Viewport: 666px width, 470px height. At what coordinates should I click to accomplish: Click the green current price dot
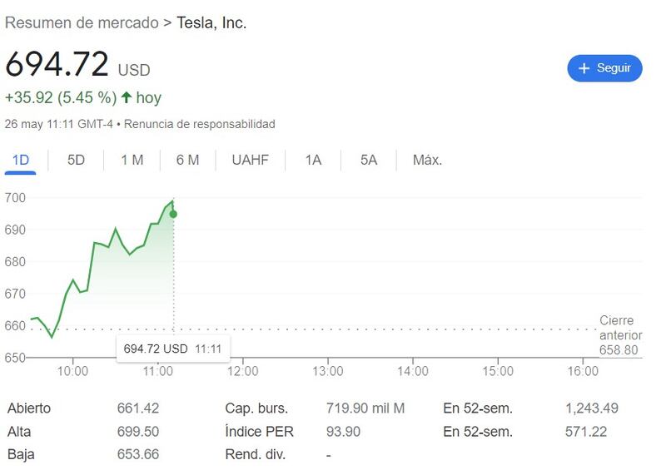click(x=173, y=214)
